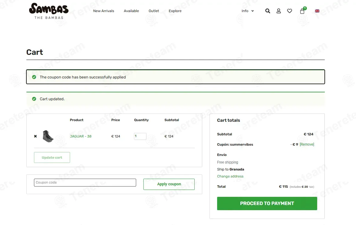Remove the summervibes coupon
This screenshot has width=356, height=225.
(307, 144)
